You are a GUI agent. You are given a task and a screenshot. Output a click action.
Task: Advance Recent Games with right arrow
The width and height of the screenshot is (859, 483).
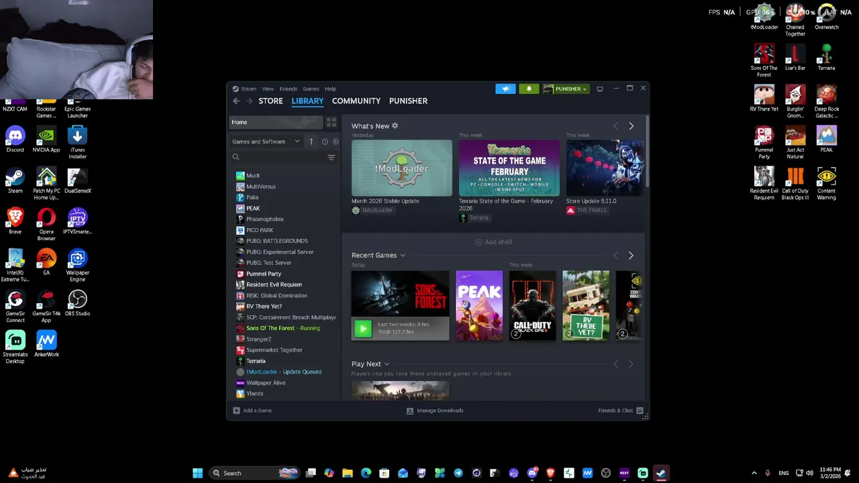631,256
